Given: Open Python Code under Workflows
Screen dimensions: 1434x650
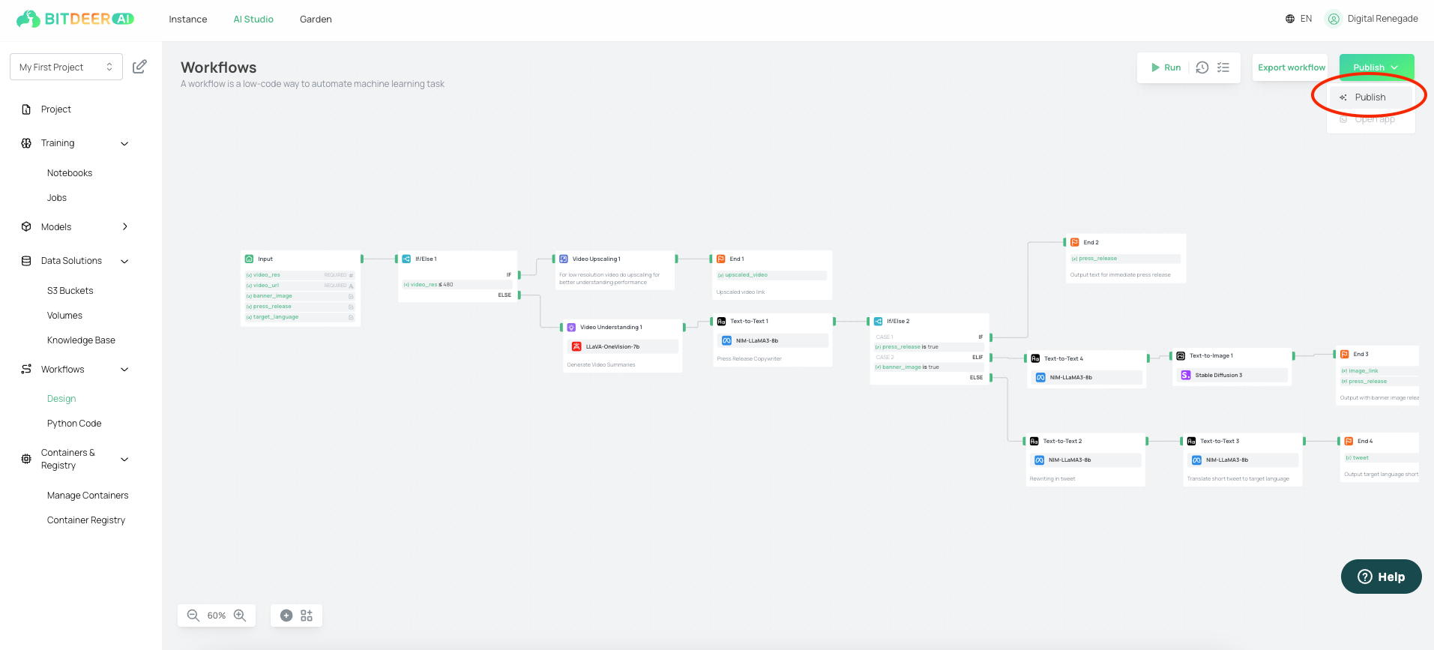Looking at the screenshot, I should click(74, 423).
